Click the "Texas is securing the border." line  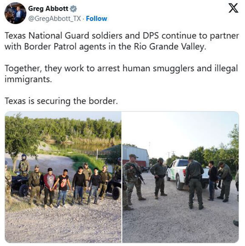[x=61, y=101]
